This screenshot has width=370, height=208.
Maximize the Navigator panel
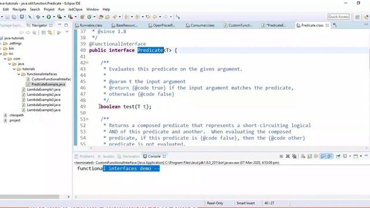pyautogui.click(x=66, y=25)
